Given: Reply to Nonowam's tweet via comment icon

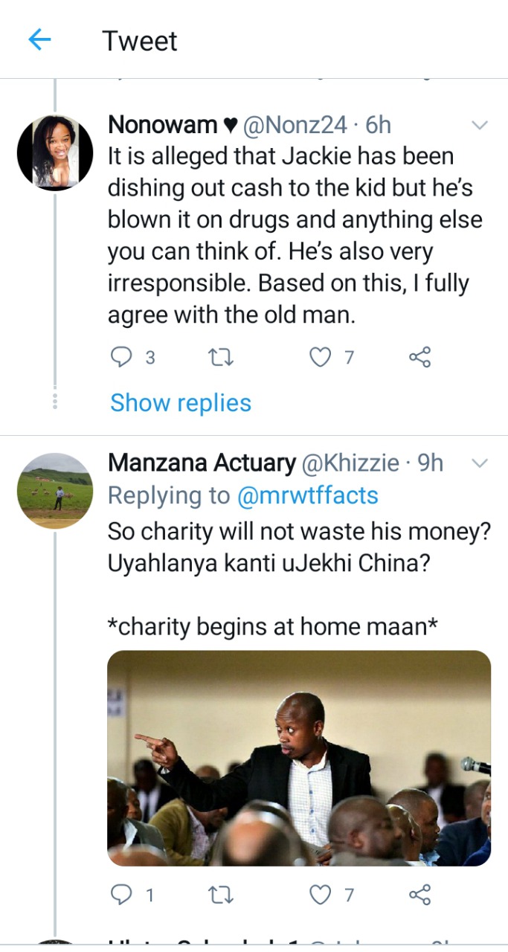Looking at the screenshot, I should click(120, 358).
